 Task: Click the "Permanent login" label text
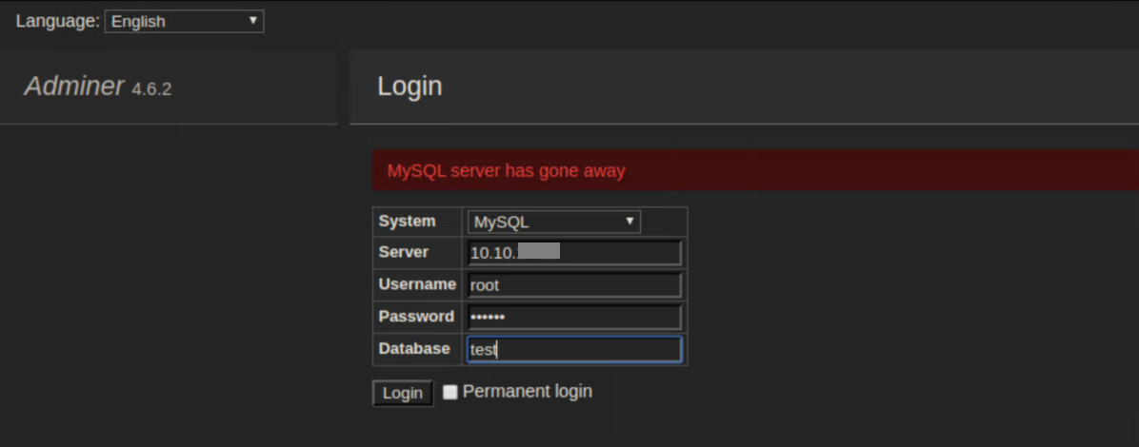(527, 391)
